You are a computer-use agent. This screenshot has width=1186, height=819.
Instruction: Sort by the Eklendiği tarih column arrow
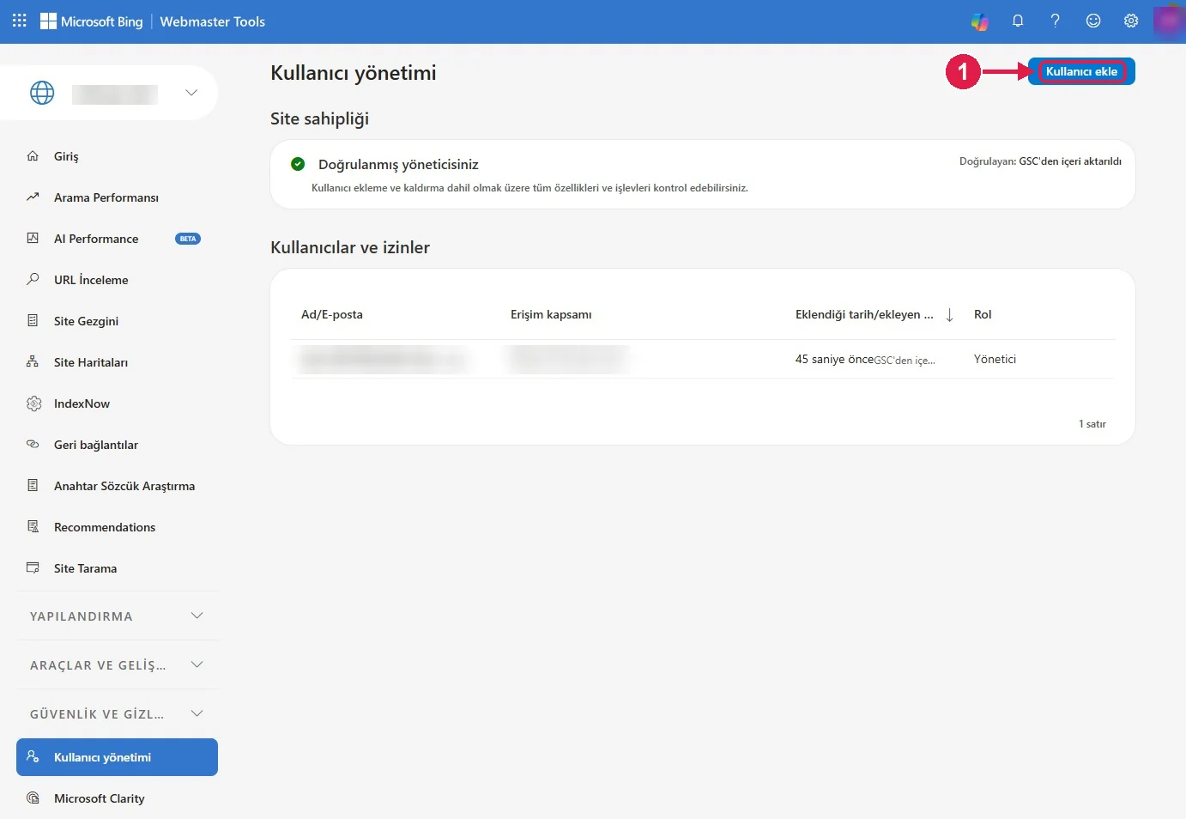(949, 315)
